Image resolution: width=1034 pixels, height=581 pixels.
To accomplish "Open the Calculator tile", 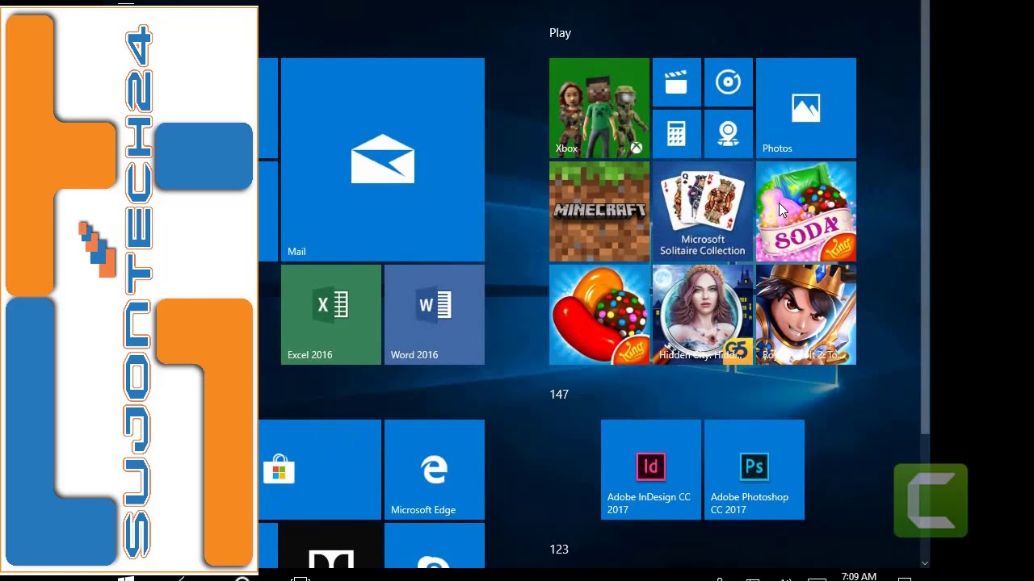I will pos(677,134).
